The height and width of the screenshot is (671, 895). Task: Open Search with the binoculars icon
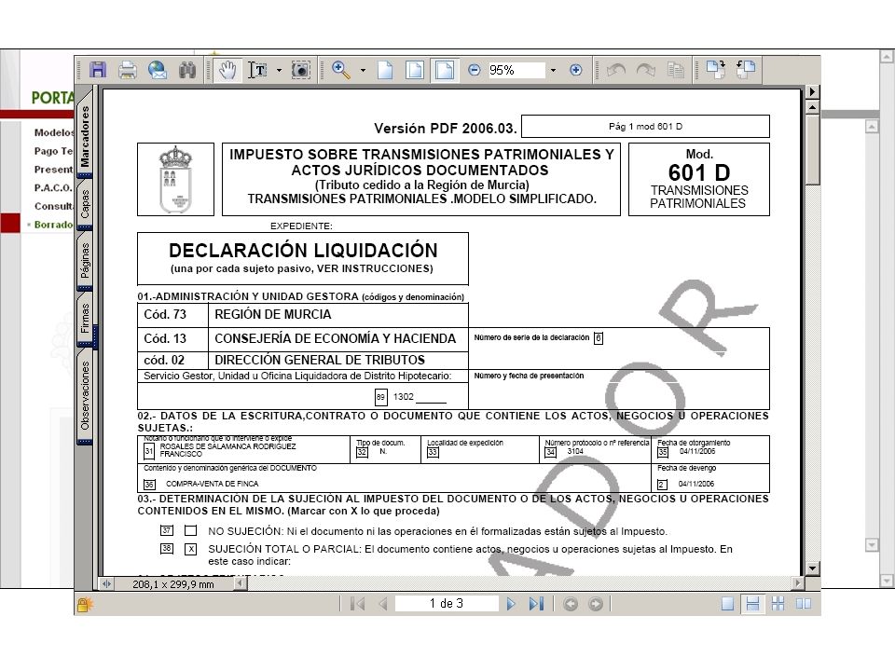click(187, 70)
